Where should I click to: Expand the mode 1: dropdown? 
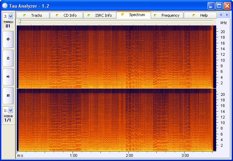(x=10, y=110)
